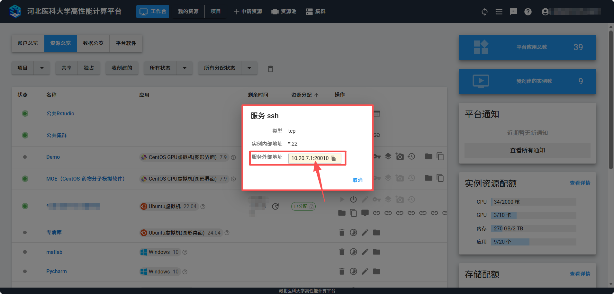Open 我的资源 in the top navigation
The width and height of the screenshot is (614, 294).
(188, 12)
